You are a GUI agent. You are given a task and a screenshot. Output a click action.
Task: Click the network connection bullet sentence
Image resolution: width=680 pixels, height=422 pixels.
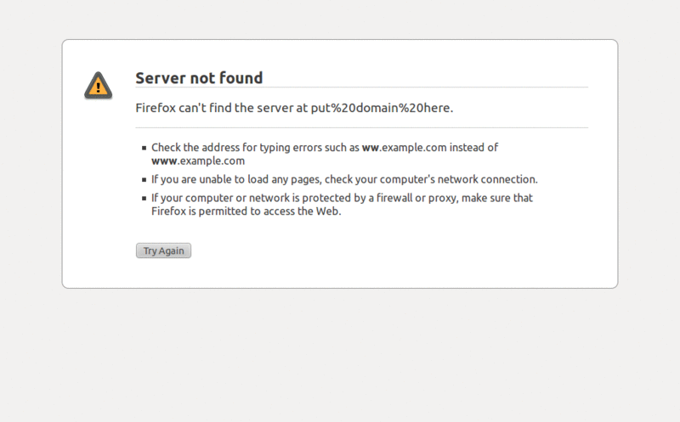(344, 179)
